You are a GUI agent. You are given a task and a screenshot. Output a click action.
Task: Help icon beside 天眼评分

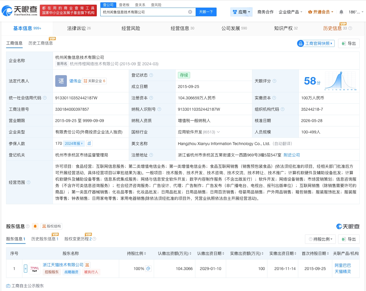click(274, 81)
